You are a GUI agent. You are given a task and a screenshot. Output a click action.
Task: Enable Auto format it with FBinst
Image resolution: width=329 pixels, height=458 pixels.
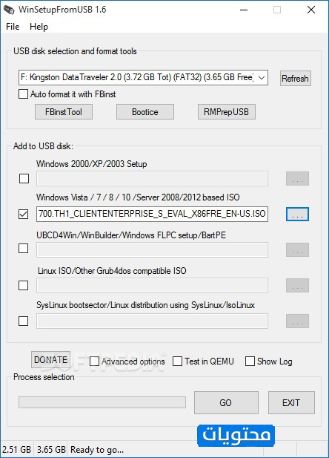pos(23,94)
